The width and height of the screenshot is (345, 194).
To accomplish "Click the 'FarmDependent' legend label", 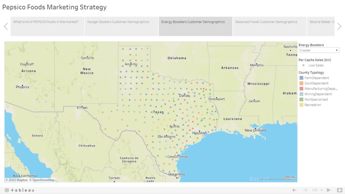I will 317,78.
